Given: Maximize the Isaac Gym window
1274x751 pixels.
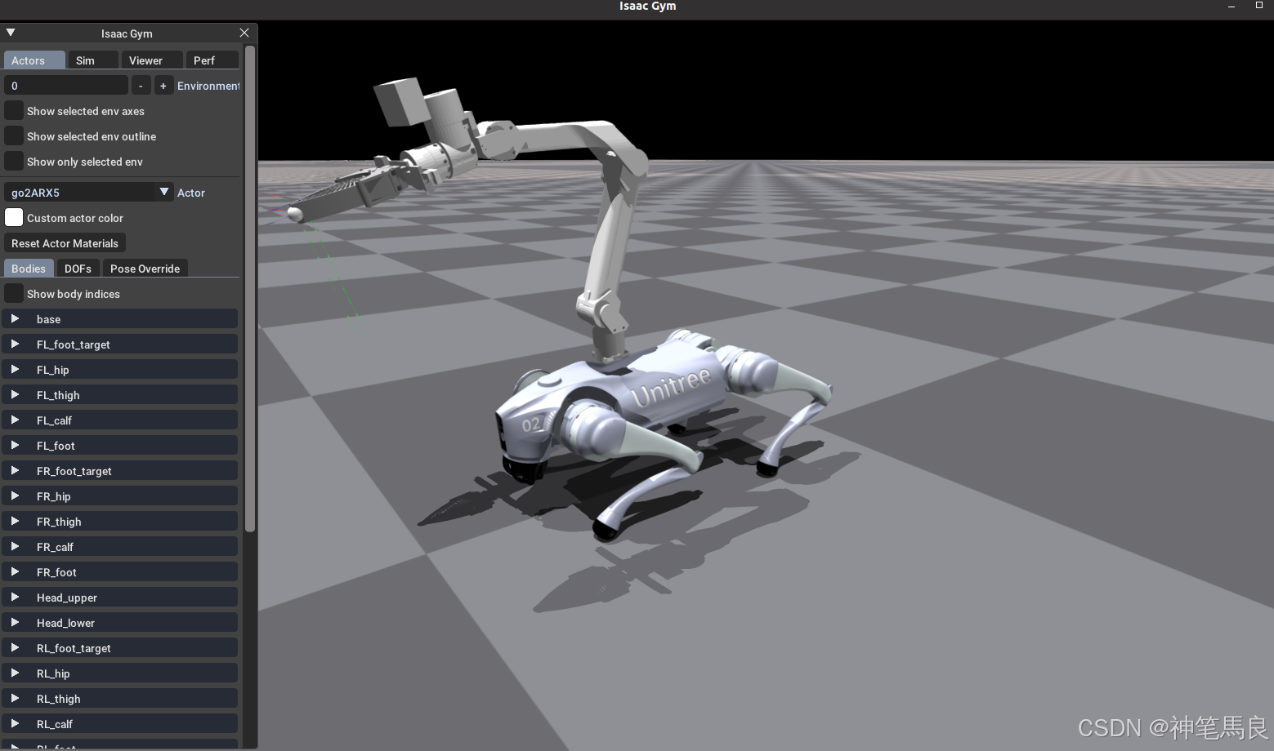Looking at the screenshot, I should 1259,6.
